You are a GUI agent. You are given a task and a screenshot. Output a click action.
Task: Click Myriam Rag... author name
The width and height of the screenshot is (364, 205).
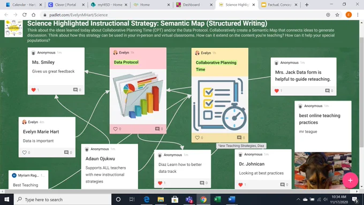pyautogui.click(x=28, y=175)
